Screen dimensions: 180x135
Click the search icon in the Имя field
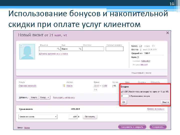point(80,49)
